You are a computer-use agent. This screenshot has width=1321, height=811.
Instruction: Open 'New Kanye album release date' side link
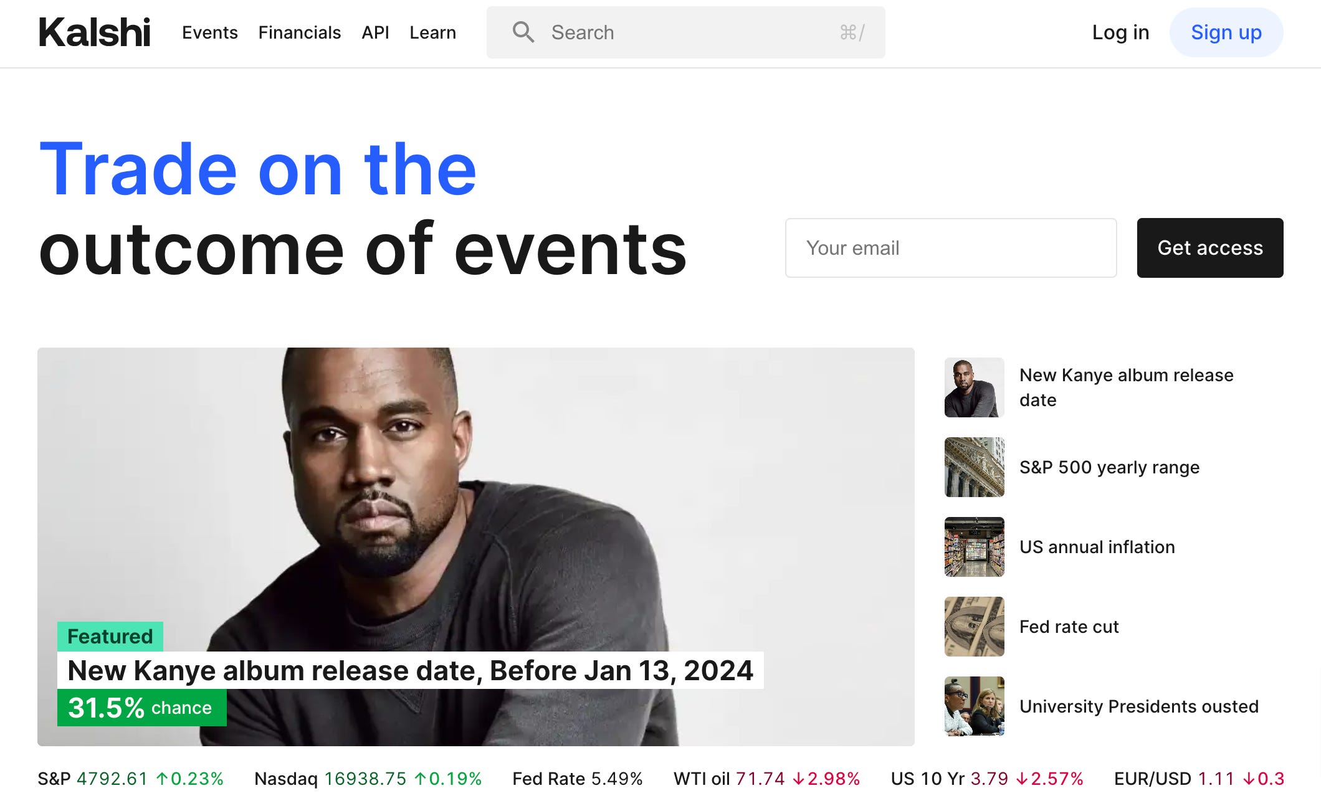[1126, 387]
